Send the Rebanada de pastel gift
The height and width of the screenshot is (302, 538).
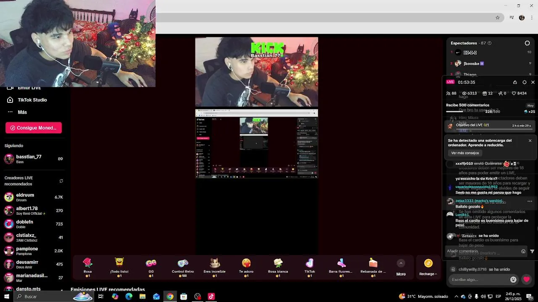tap(373, 267)
